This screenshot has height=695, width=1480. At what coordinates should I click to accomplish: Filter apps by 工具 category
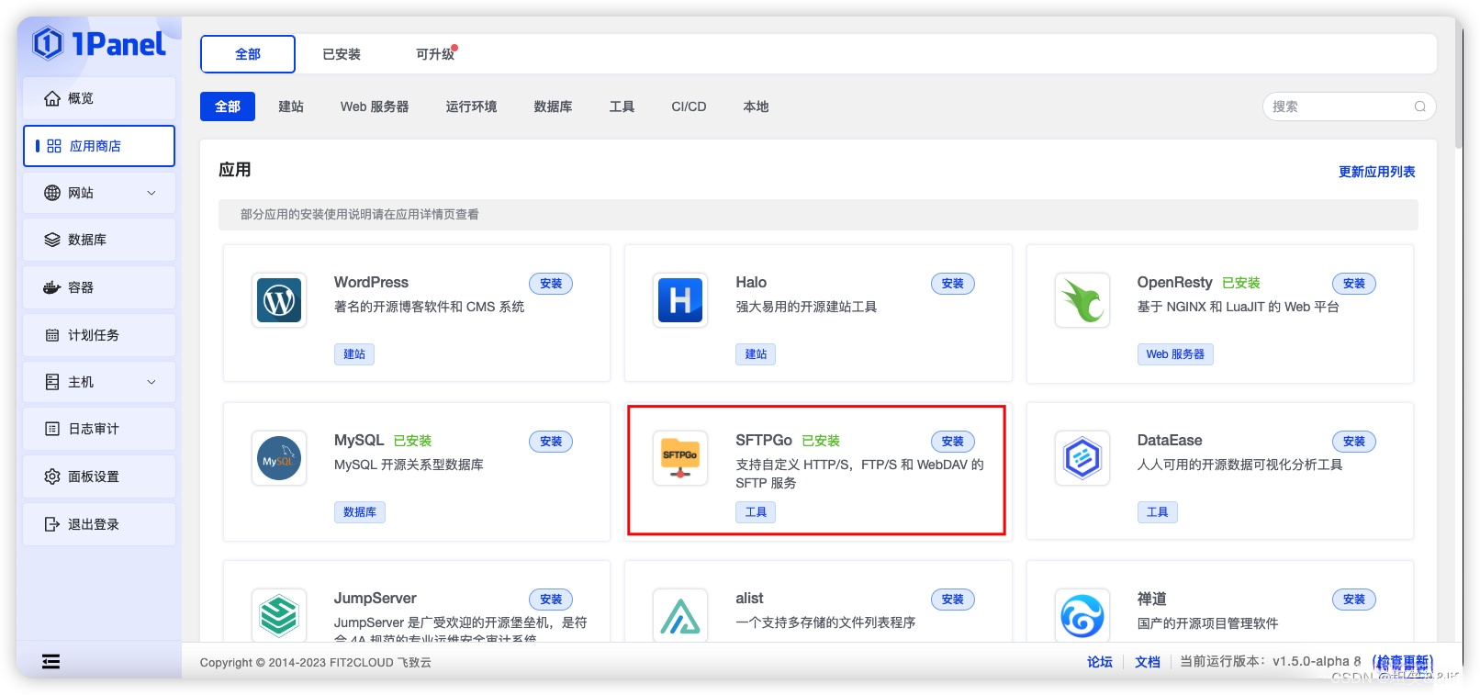click(x=622, y=106)
